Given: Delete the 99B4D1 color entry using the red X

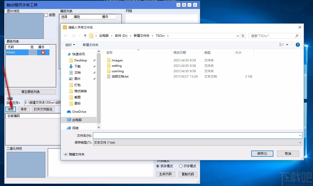Looking at the screenshot, I should point(43,52).
